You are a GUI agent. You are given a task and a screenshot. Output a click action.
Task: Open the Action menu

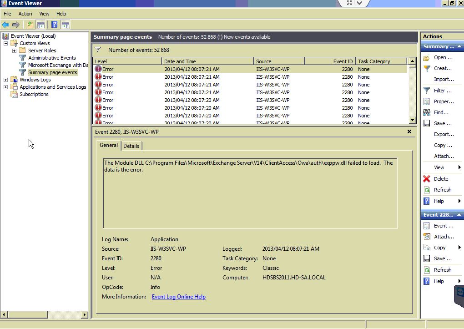tap(25, 14)
